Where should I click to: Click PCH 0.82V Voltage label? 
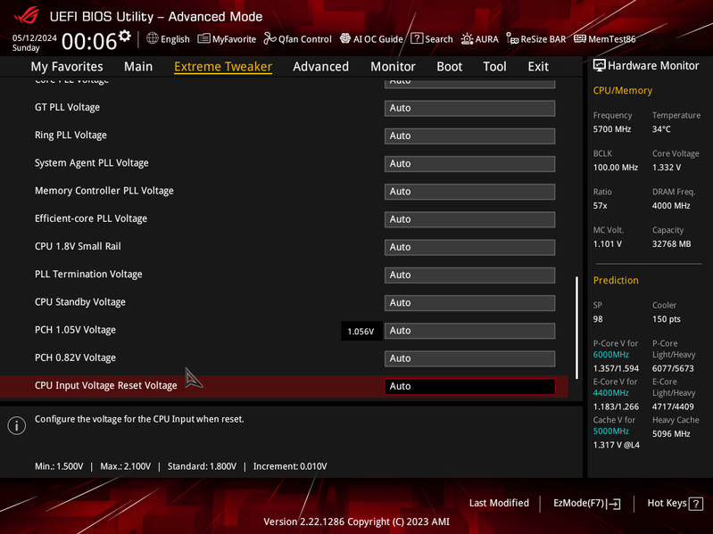tap(75, 357)
